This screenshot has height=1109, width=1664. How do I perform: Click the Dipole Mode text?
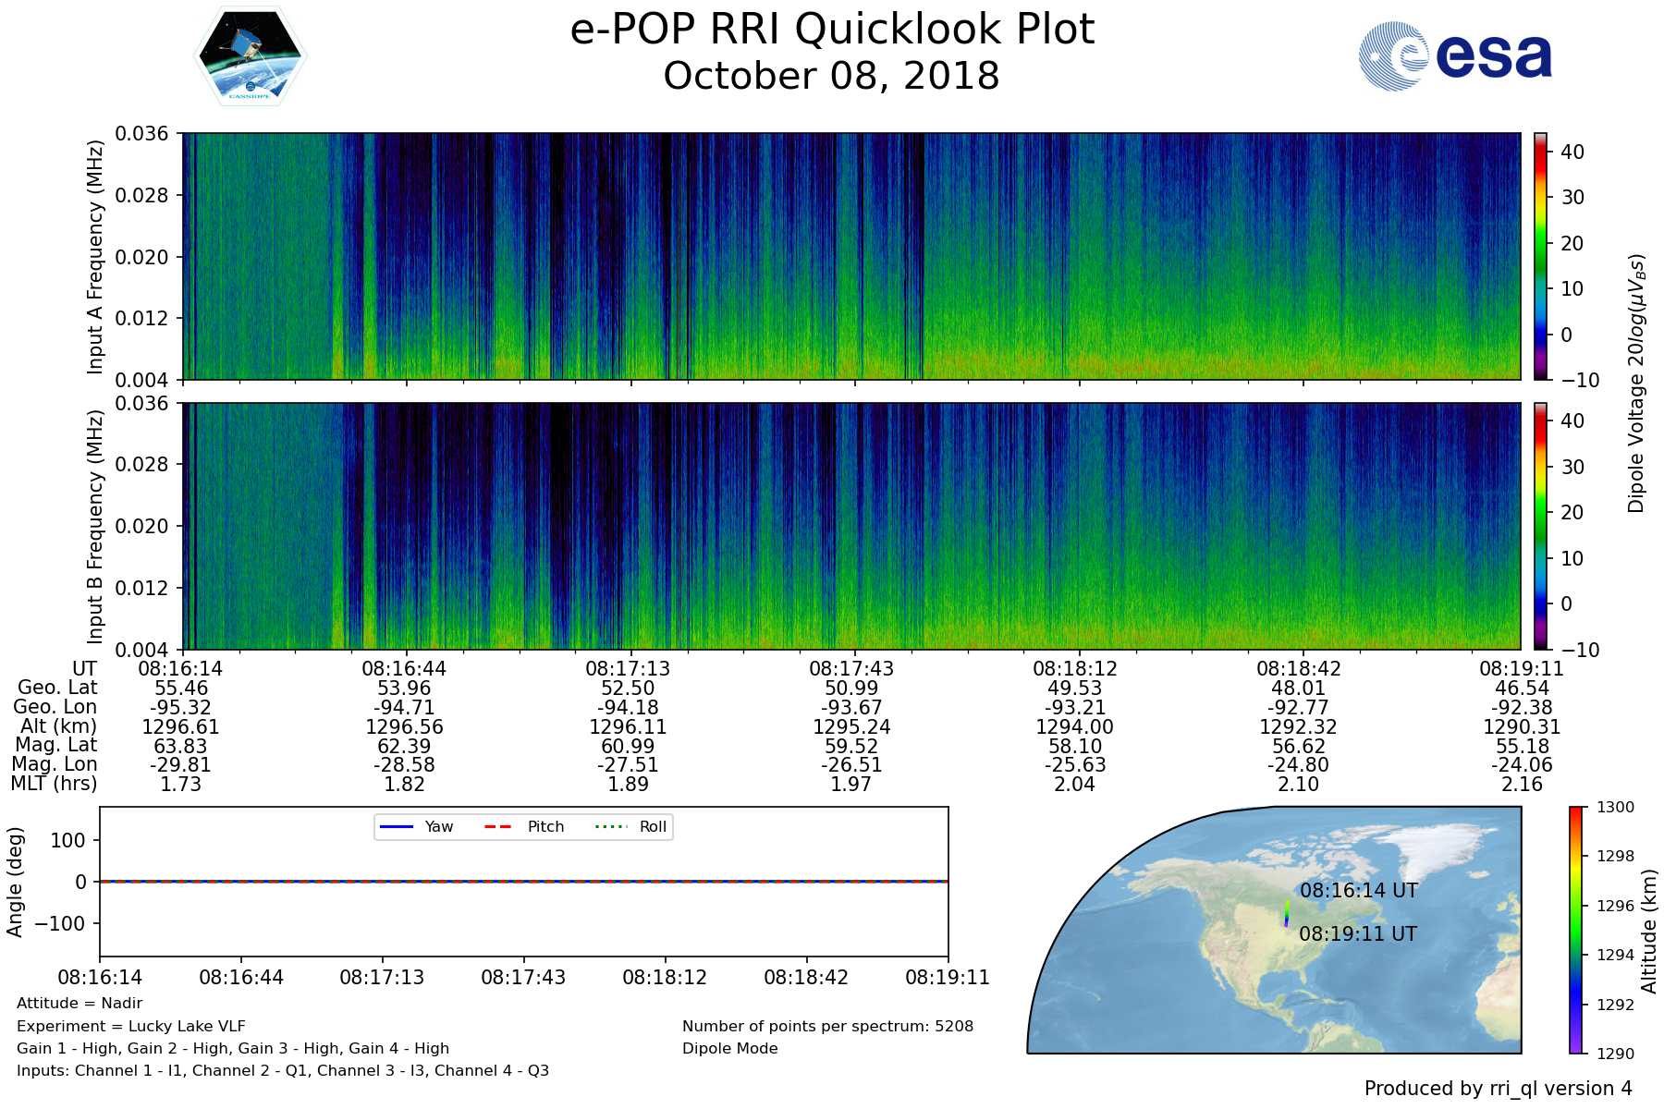pyautogui.click(x=730, y=1049)
